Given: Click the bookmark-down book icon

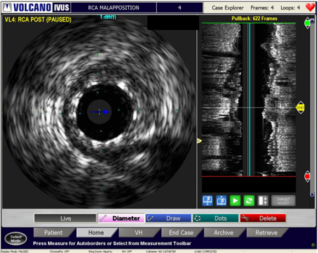Looking at the screenshot, I should pyautogui.click(x=207, y=201).
